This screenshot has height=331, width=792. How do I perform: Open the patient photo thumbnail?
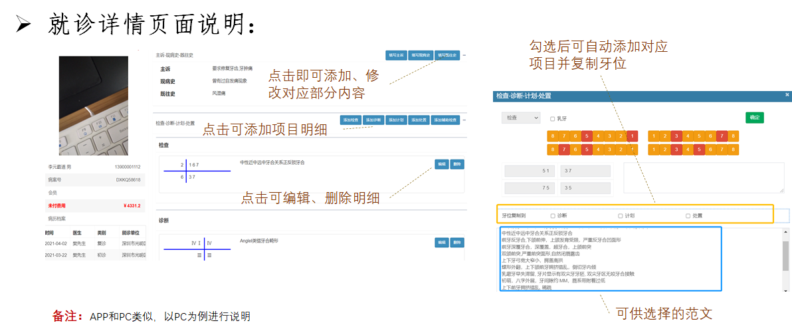click(94, 106)
